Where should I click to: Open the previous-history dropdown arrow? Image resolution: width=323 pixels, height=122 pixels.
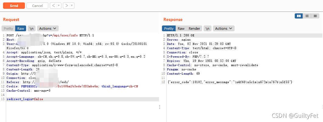click(59, 6)
